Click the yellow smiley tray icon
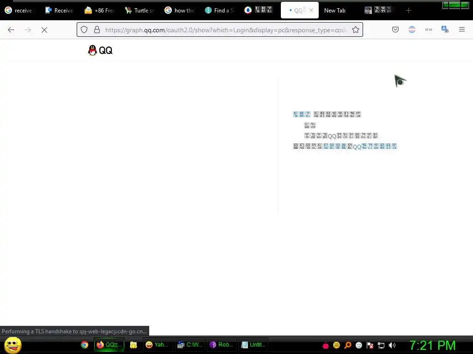This screenshot has height=354, width=473. 336,345
